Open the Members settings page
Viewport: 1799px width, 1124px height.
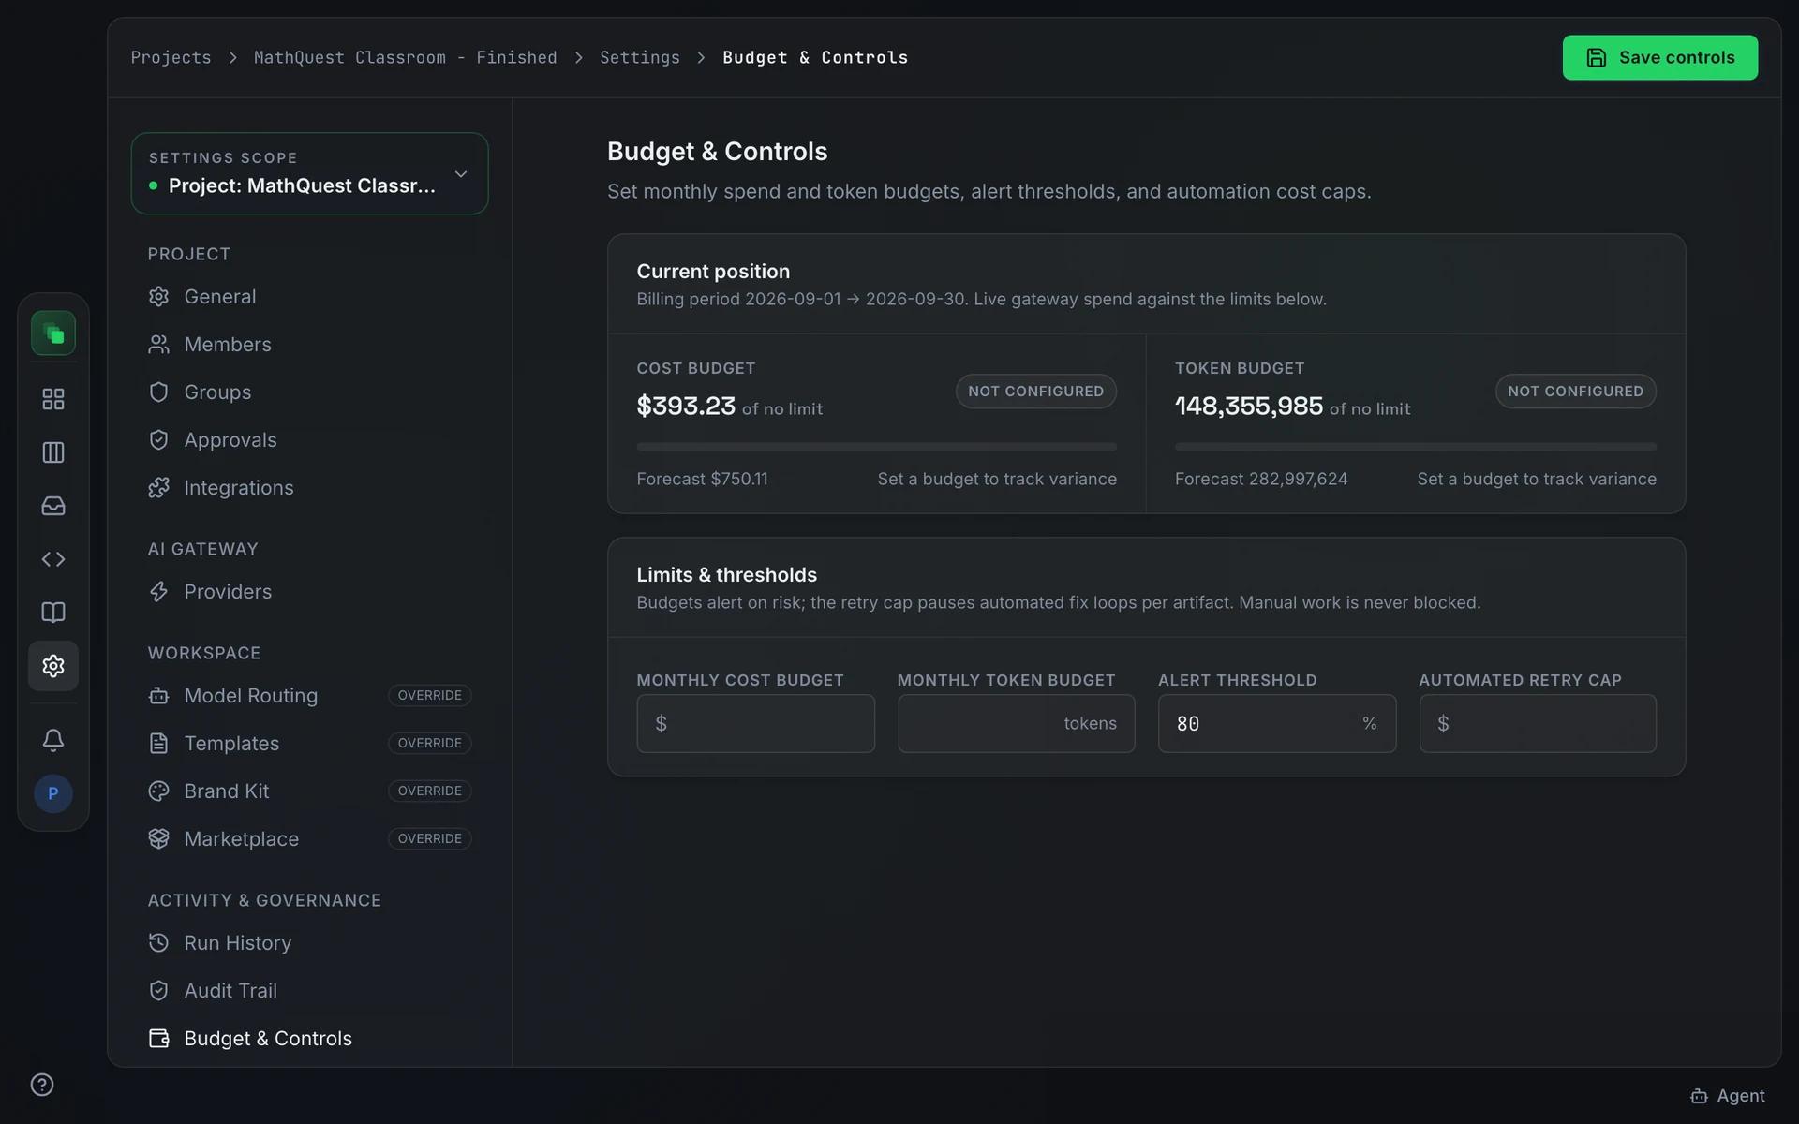click(x=309, y=345)
